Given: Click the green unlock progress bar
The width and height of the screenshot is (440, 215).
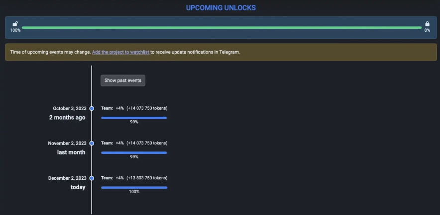Looking at the screenshot, I should click(221, 28).
